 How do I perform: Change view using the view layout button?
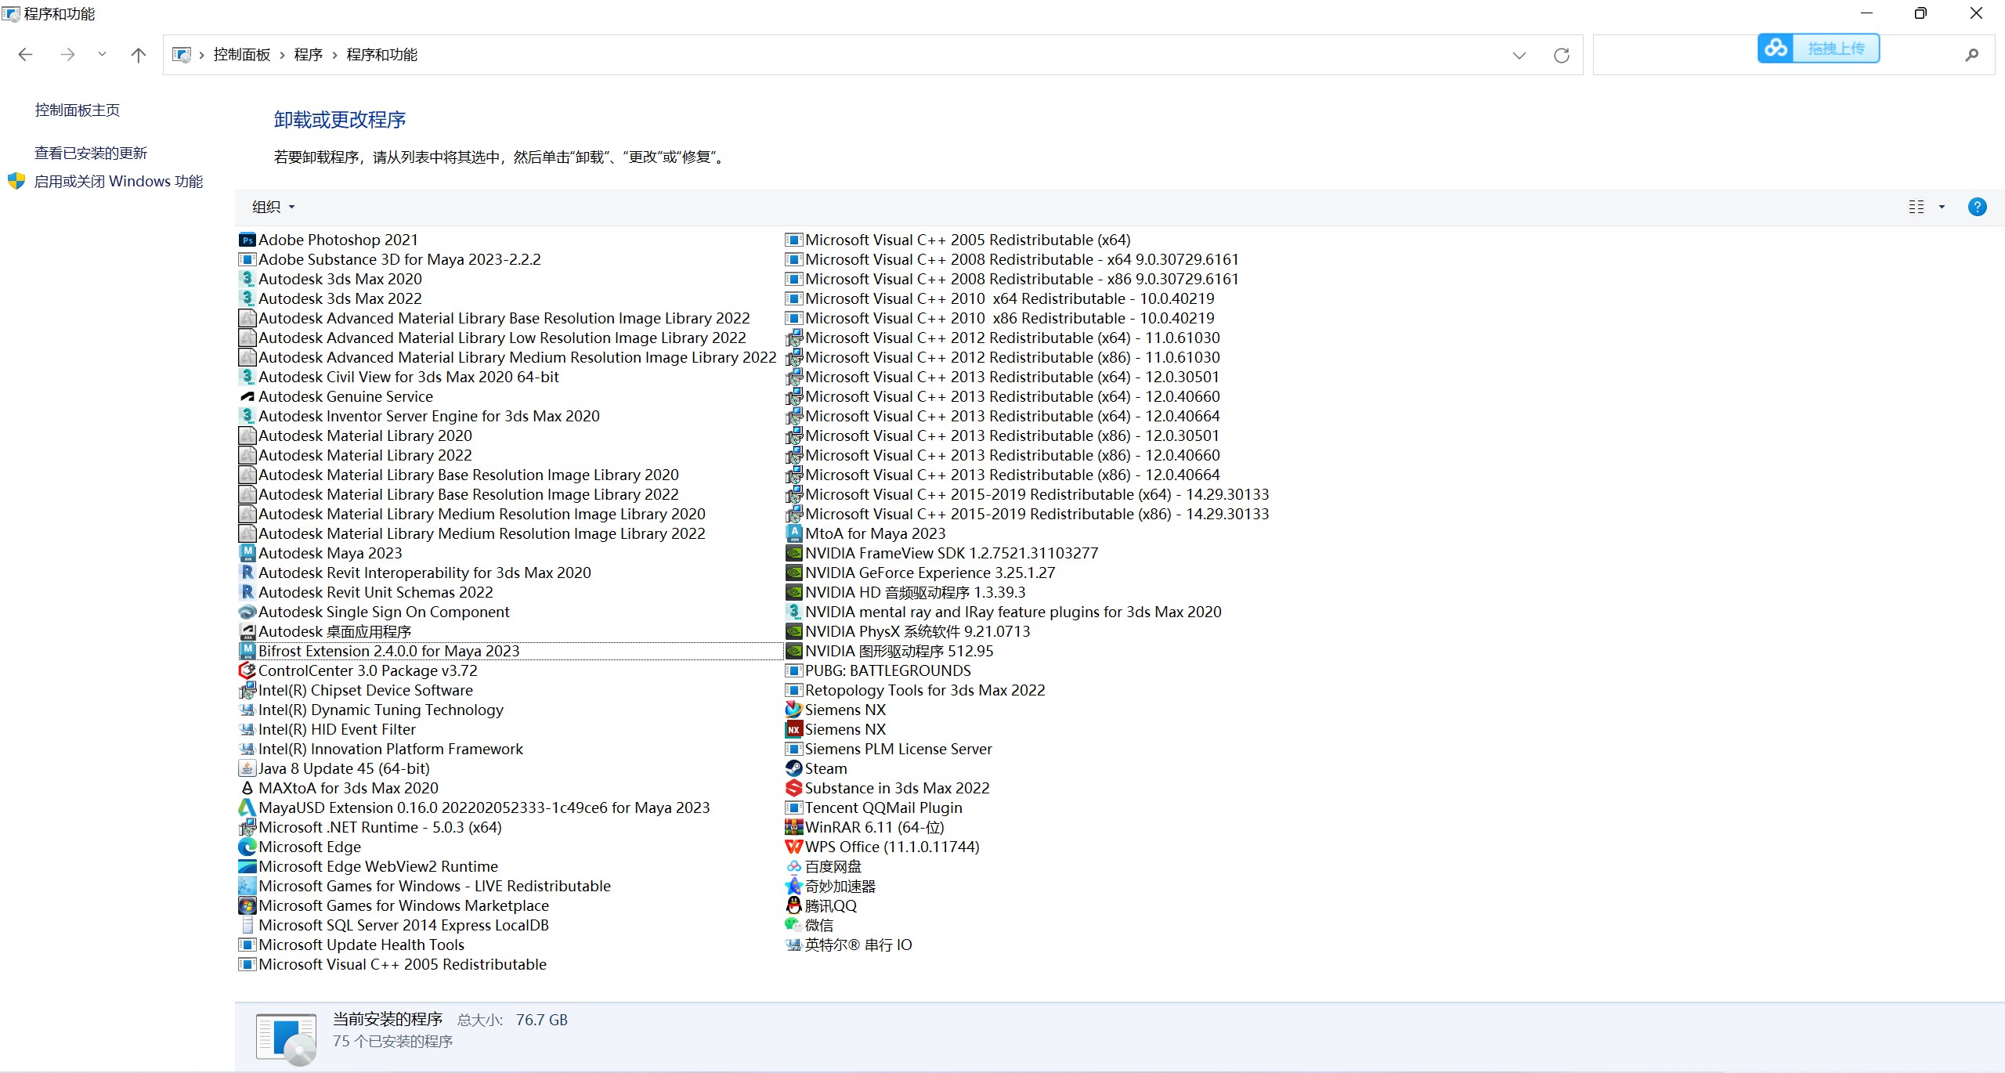click(1916, 207)
